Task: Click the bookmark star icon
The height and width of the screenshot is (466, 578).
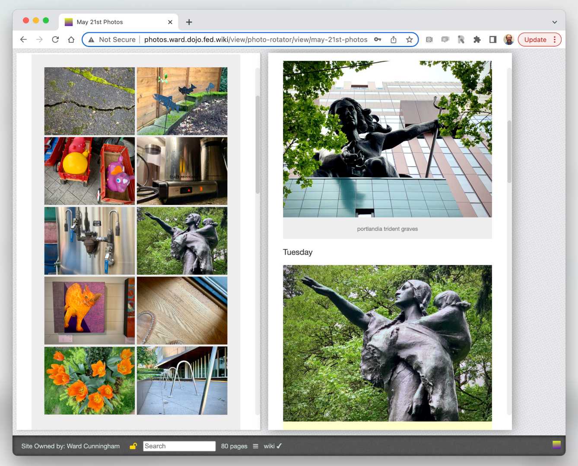Action: (409, 40)
